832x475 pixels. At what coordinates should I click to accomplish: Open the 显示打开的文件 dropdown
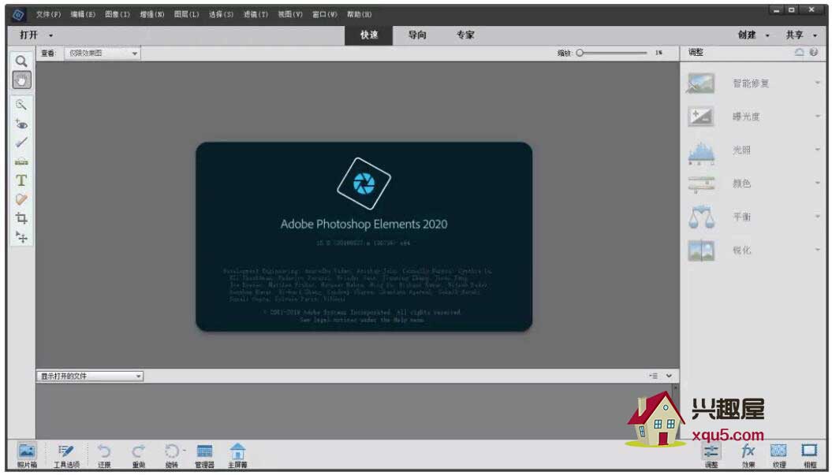[x=90, y=377]
